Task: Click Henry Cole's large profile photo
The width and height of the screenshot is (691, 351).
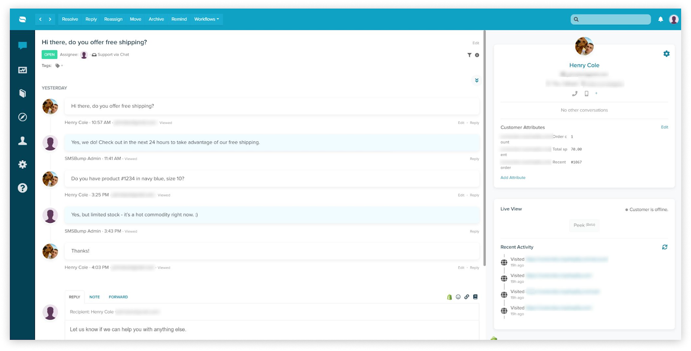Action: pyautogui.click(x=584, y=46)
